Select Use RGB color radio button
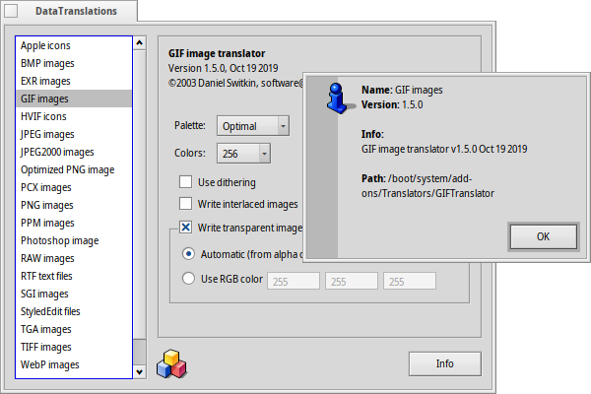The image size is (591, 394). 189,279
